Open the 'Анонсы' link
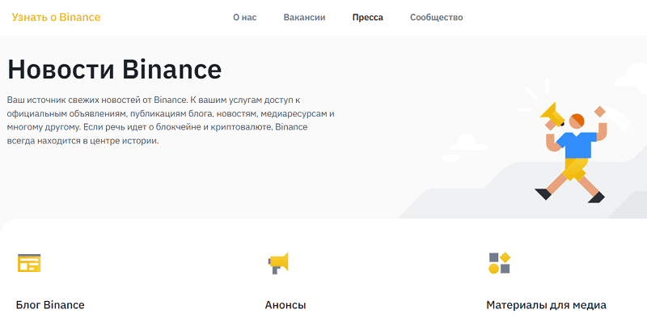Screen dimensions: 647x327 click(285, 305)
